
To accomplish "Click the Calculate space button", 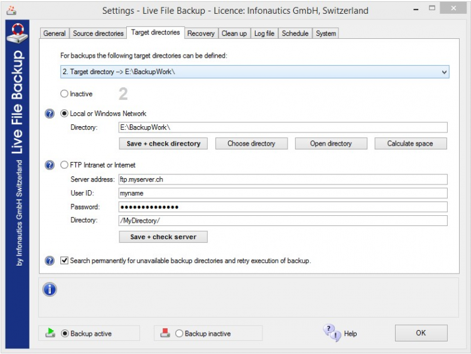I will 410,144.
